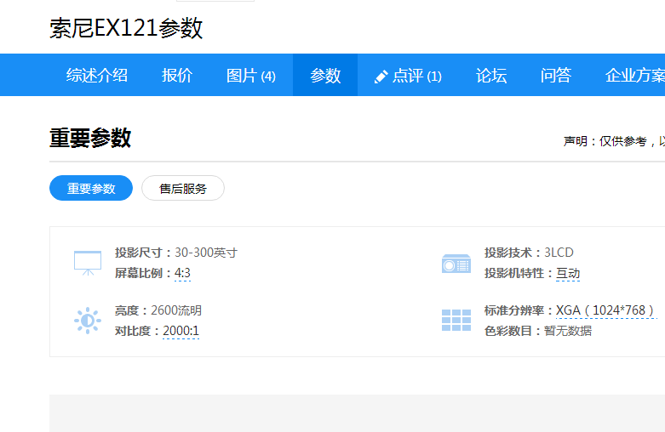The height and width of the screenshot is (432, 665).
Task: Click the 互动 projector feature link
Action: [x=568, y=273]
